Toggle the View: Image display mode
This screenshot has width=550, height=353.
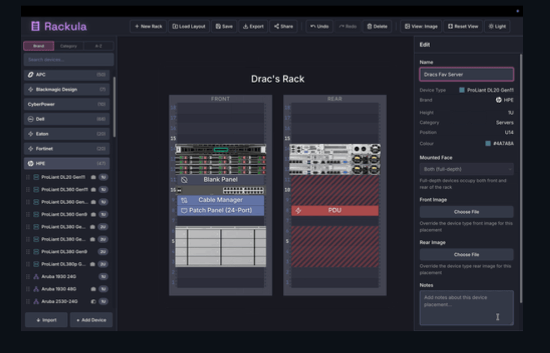click(421, 26)
